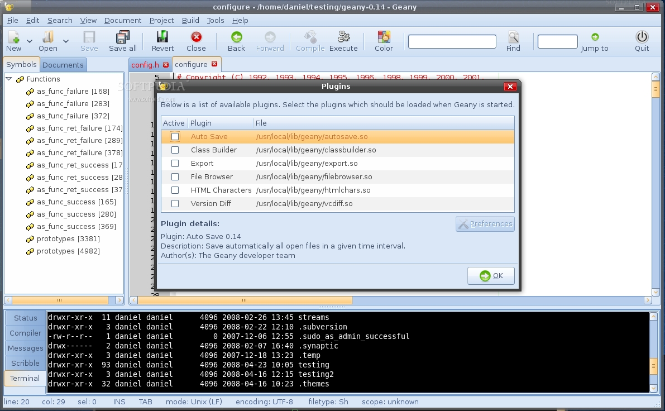Click the Save all toolbar icon

pos(123,37)
